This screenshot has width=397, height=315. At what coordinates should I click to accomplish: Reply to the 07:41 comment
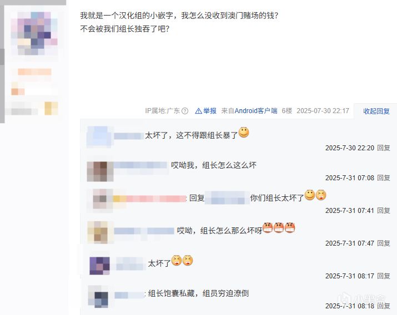pos(384,210)
